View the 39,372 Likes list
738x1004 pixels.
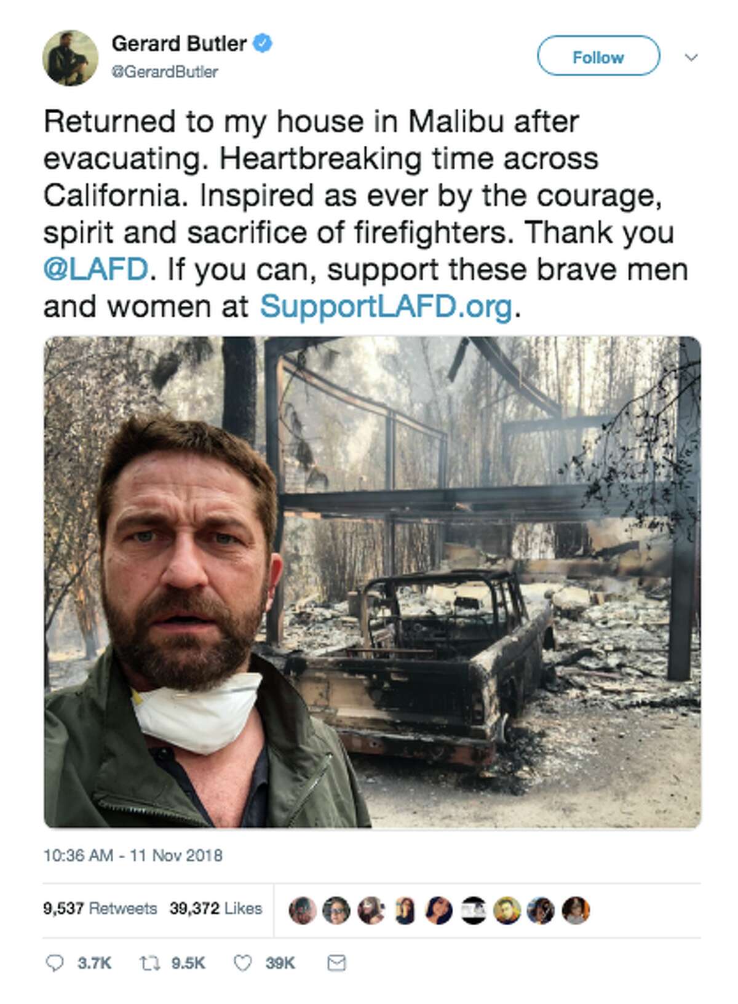216,909
